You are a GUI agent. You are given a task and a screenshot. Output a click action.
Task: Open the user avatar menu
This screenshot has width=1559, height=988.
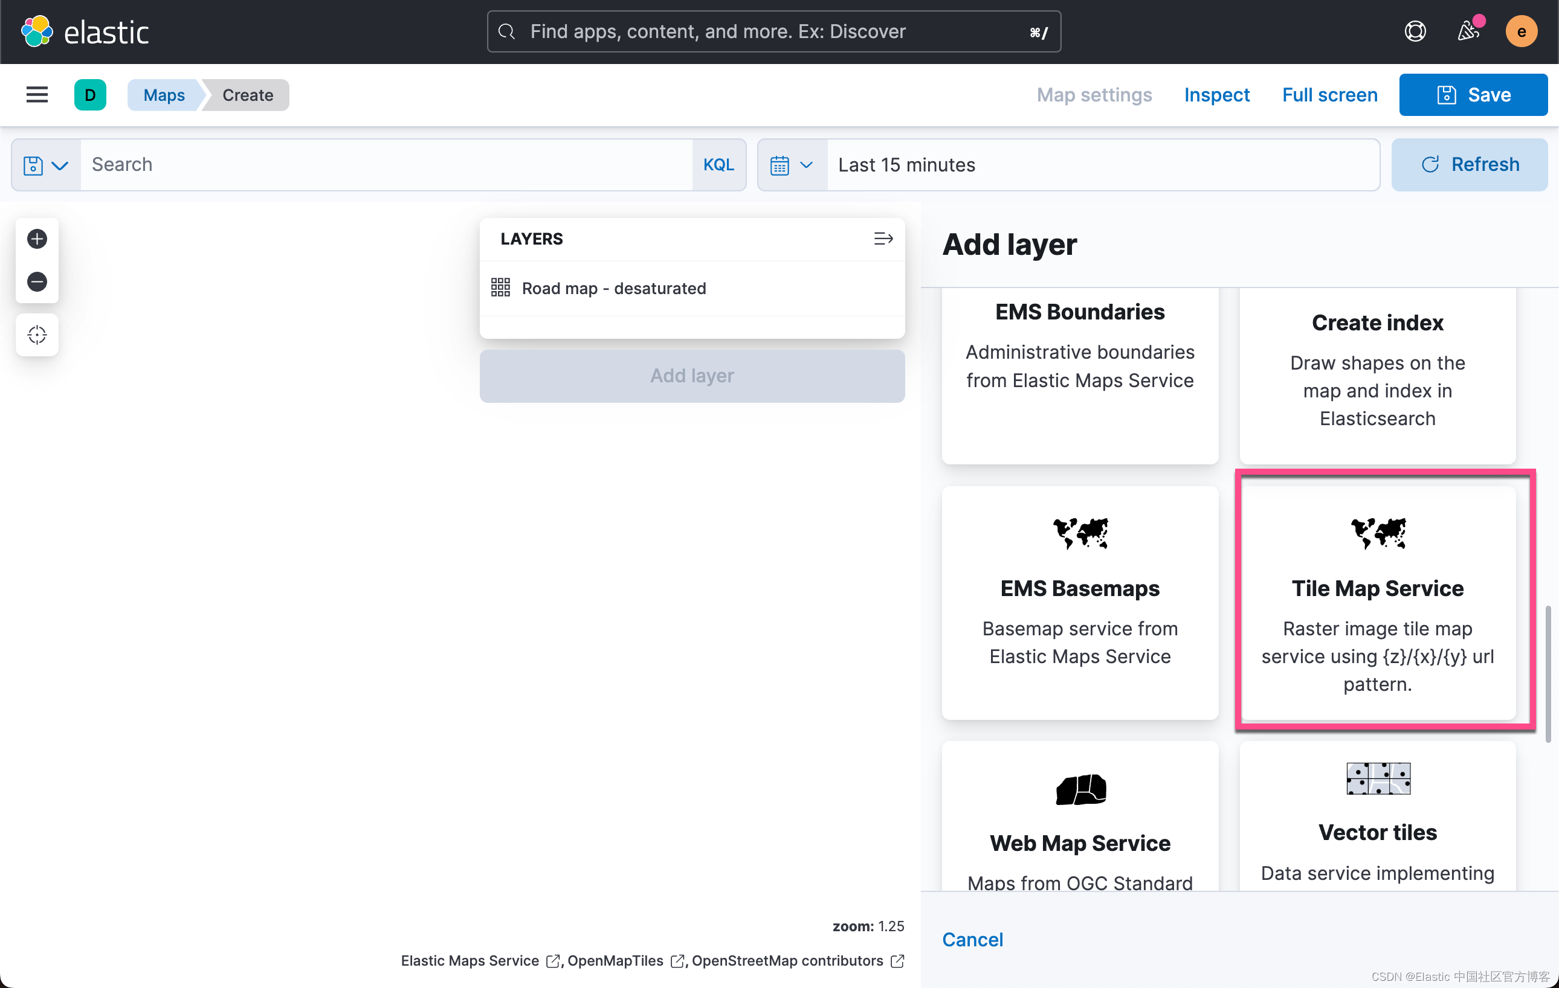1521,31
